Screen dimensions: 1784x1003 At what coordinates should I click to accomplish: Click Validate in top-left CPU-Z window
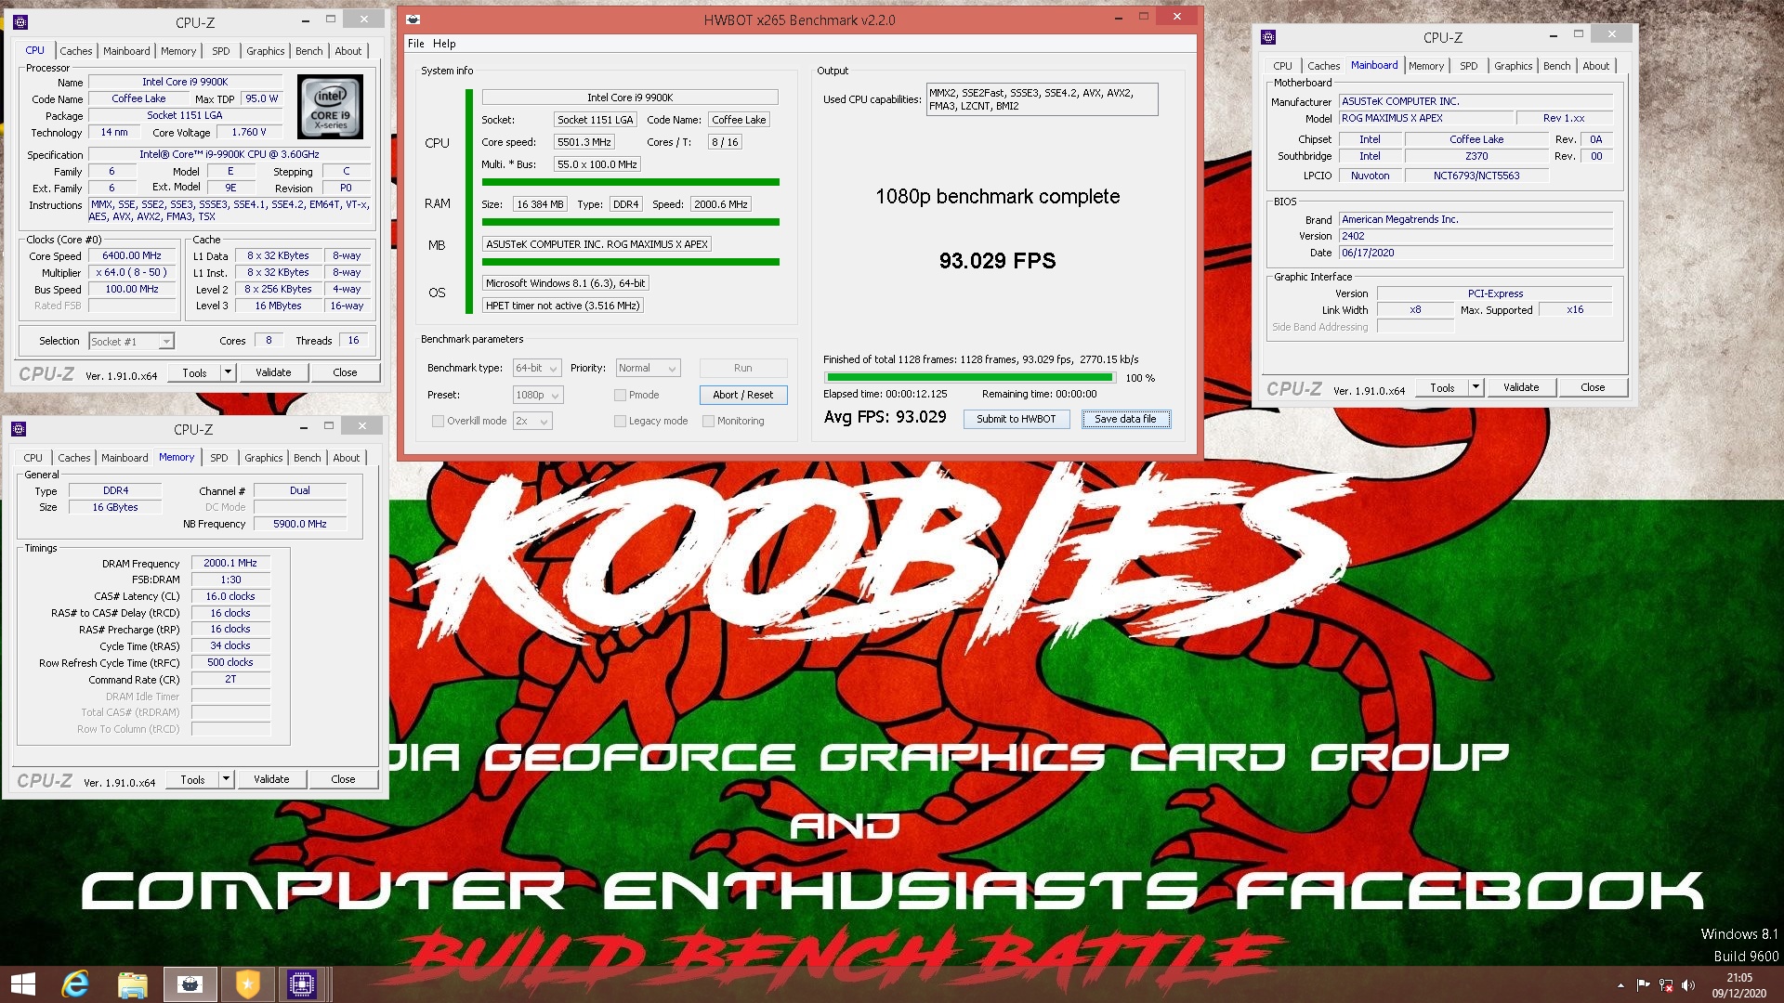pyautogui.click(x=273, y=372)
